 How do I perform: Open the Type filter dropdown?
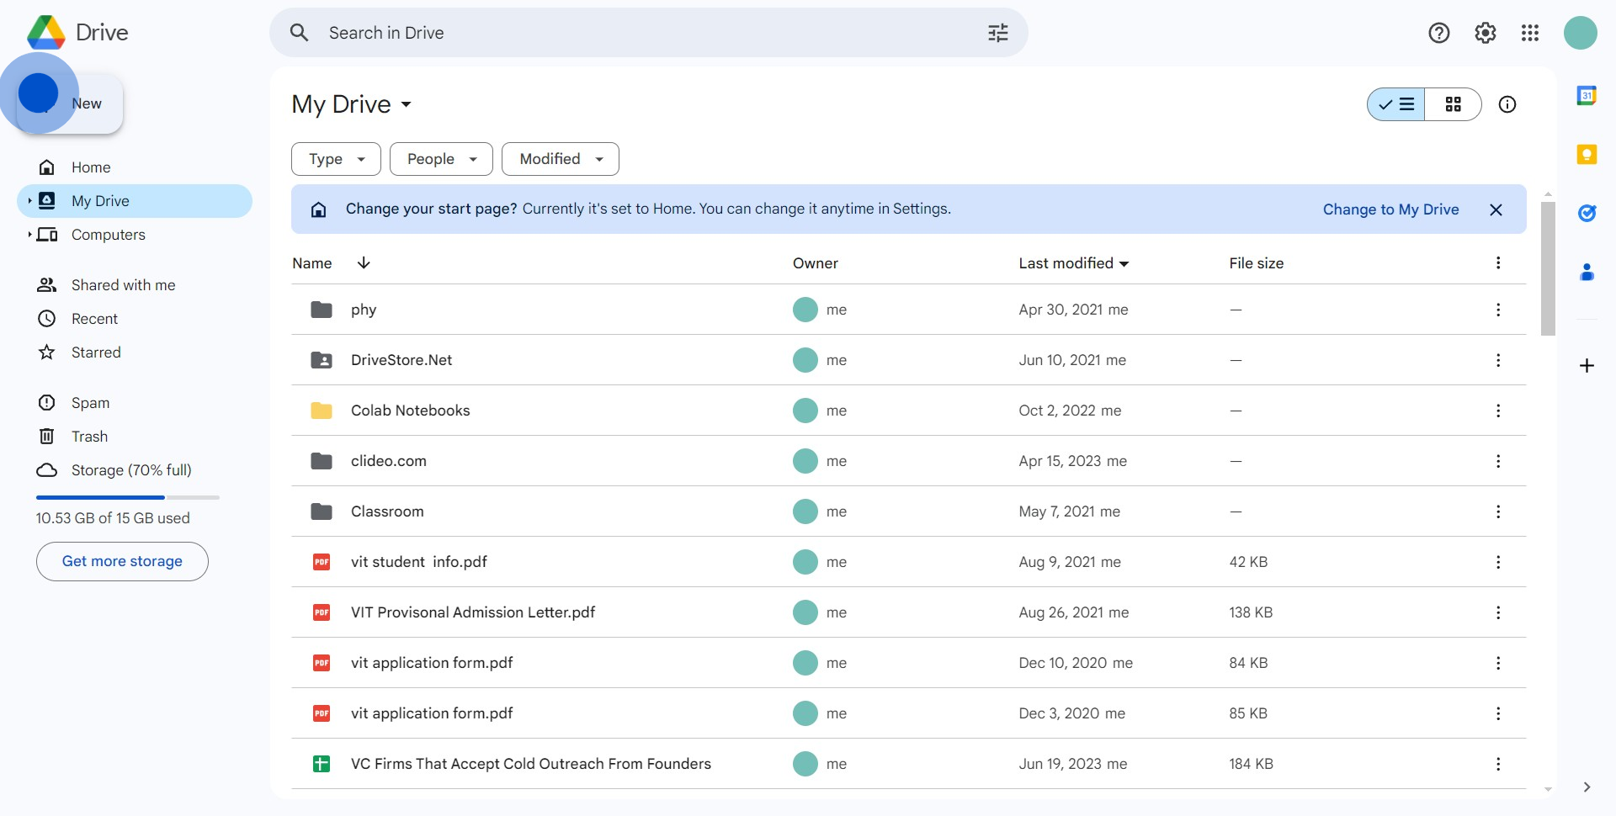336,159
